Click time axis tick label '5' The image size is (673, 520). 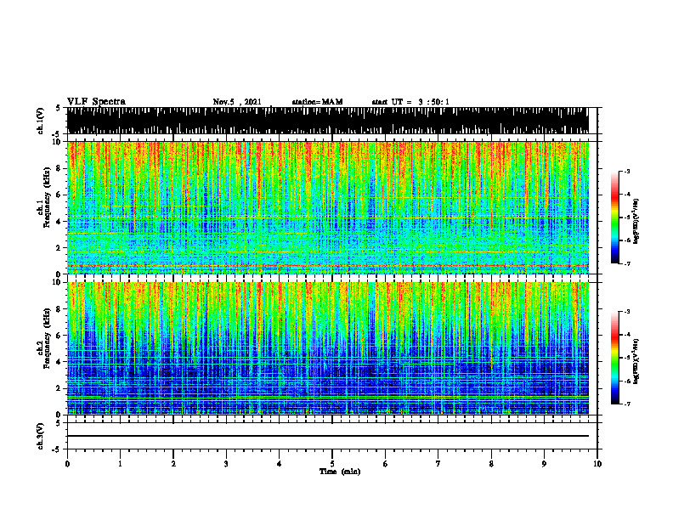click(x=332, y=464)
